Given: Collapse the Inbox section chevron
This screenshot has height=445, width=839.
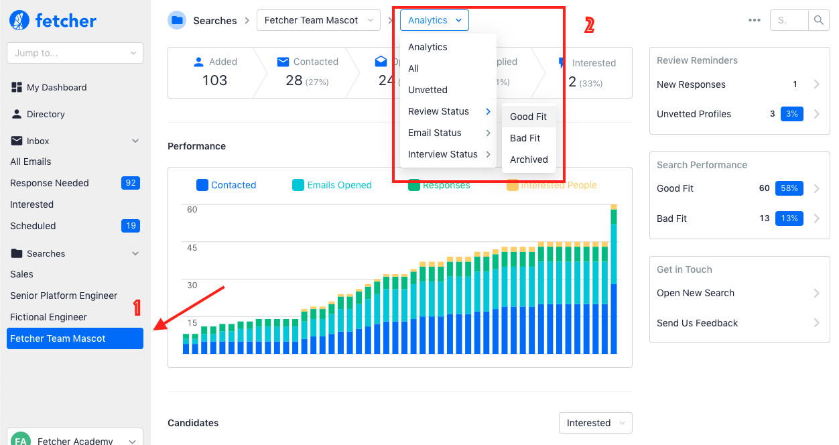Looking at the screenshot, I should tap(135, 141).
